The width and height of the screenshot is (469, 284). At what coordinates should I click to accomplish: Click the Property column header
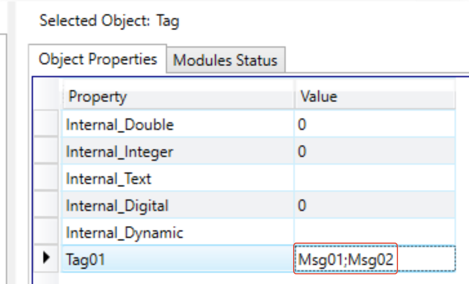pos(177,97)
